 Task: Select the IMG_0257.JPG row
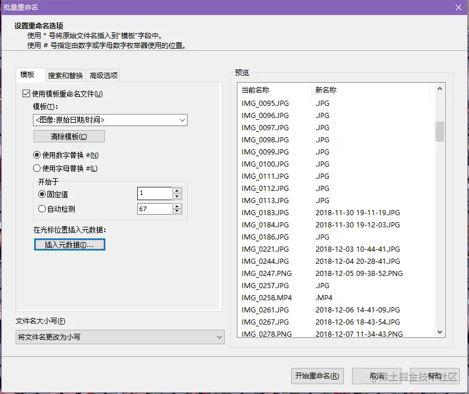pos(336,285)
